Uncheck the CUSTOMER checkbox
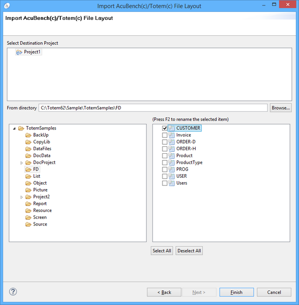The width and height of the screenshot is (299, 305). (164, 128)
